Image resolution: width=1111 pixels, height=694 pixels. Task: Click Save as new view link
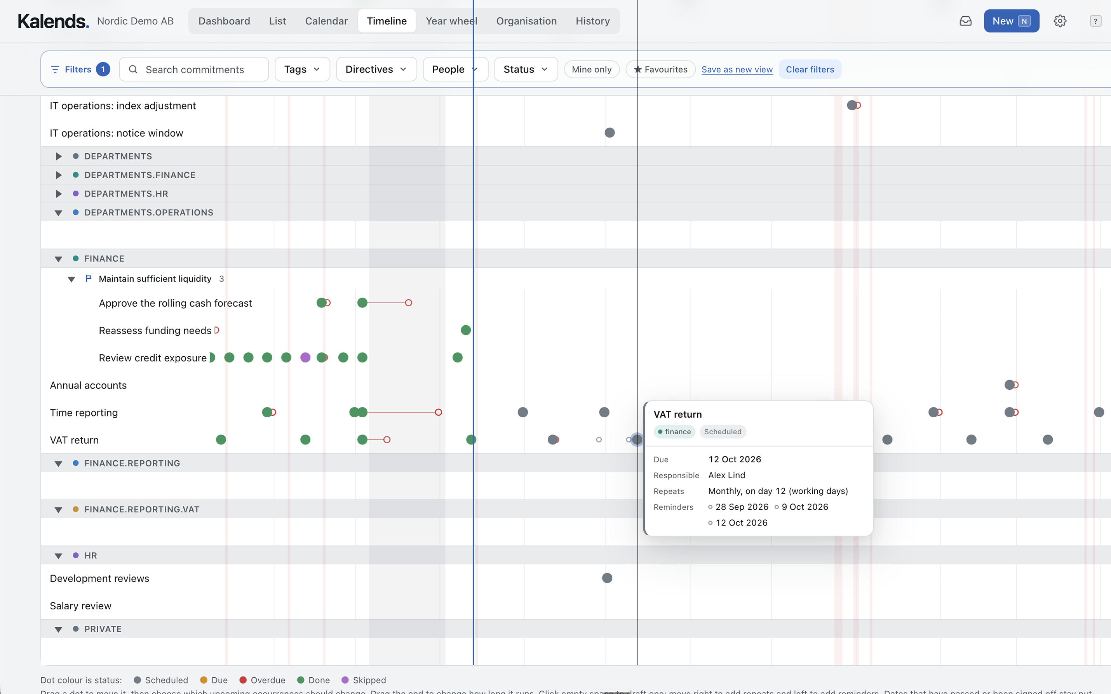click(737, 69)
